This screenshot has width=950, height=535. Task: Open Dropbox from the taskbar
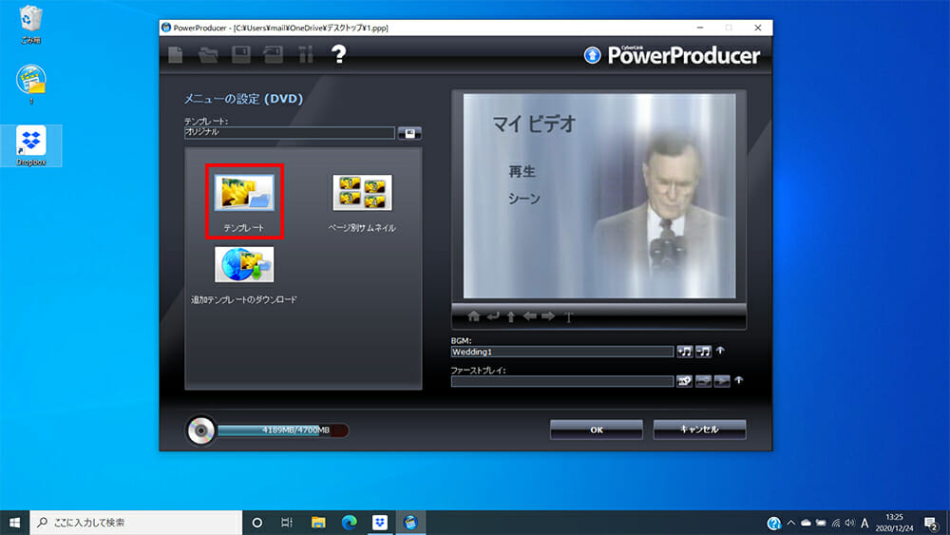point(380,523)
